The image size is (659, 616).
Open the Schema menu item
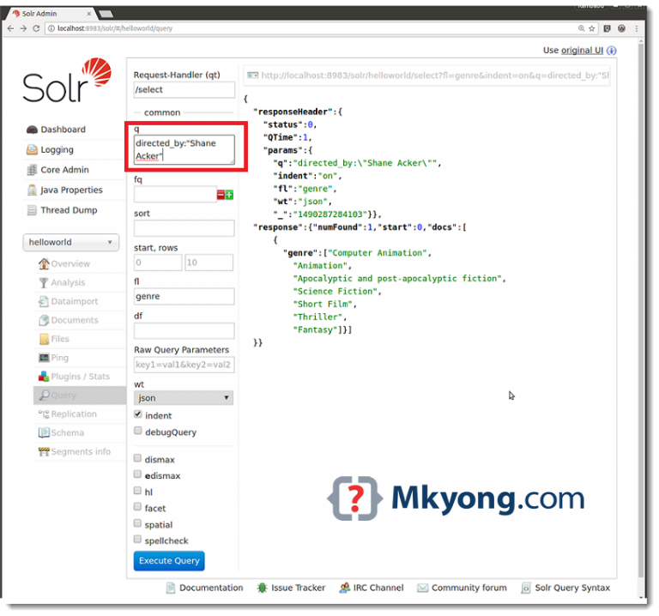coord(67,433)
